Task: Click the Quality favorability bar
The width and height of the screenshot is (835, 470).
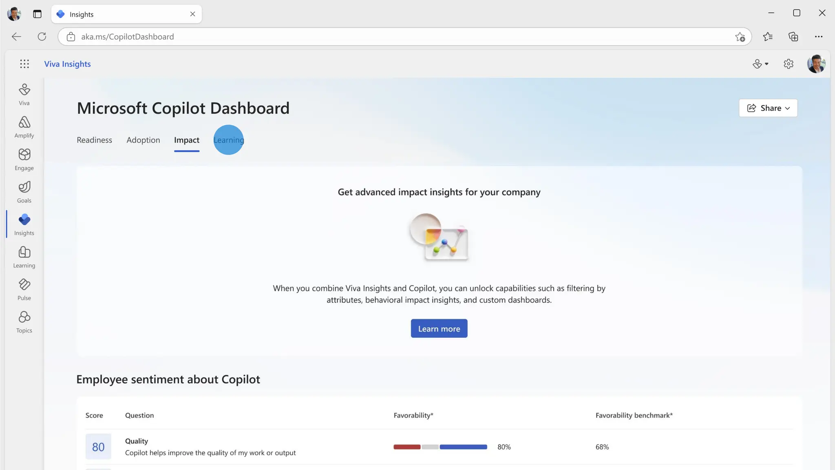Action: coord(440,447)
